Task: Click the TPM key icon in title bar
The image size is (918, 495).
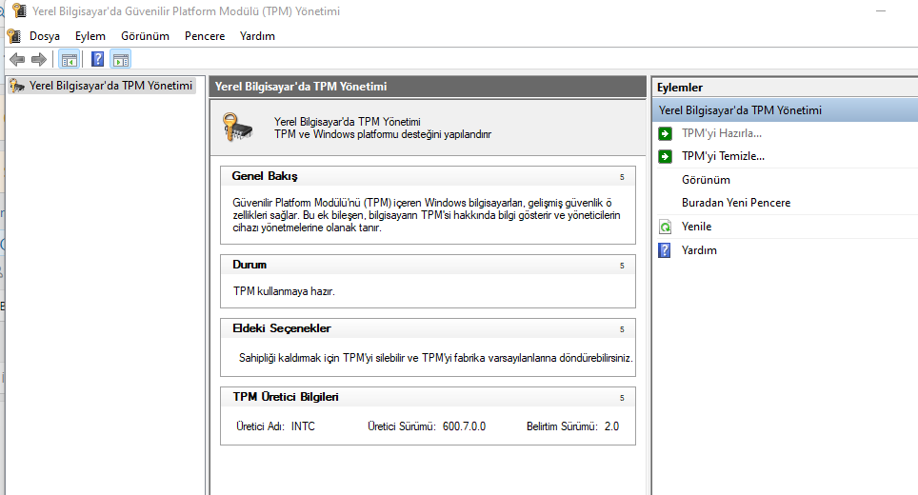Action: tap(19, 10)
